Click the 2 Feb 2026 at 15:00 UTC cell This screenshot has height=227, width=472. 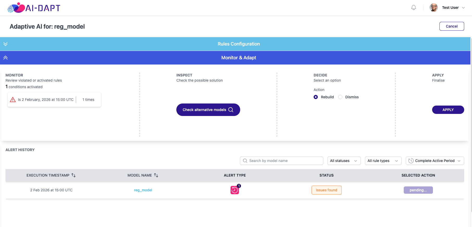coord(51,190)
